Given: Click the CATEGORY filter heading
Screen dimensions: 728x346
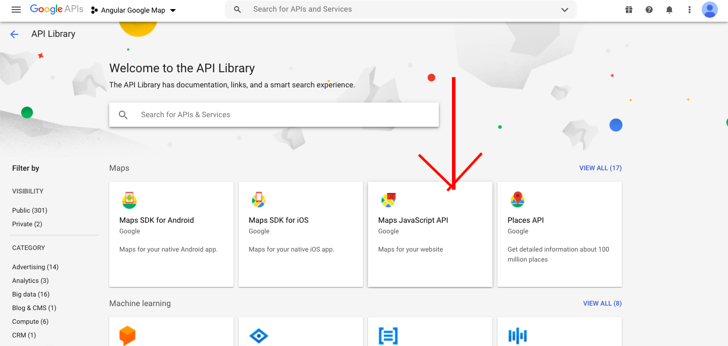Looking at the screenshot, I should click(x=29, y=248).
